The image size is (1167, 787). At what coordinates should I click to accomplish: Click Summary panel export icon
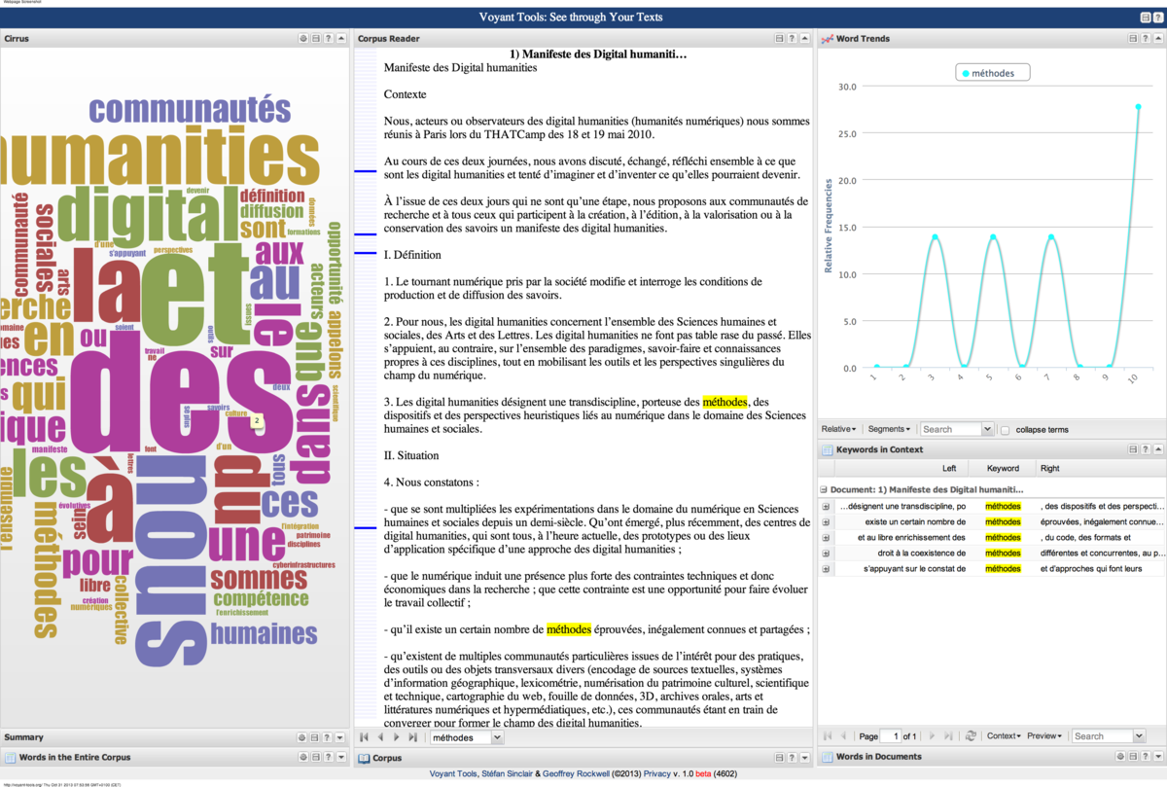(x=315, y=737)
